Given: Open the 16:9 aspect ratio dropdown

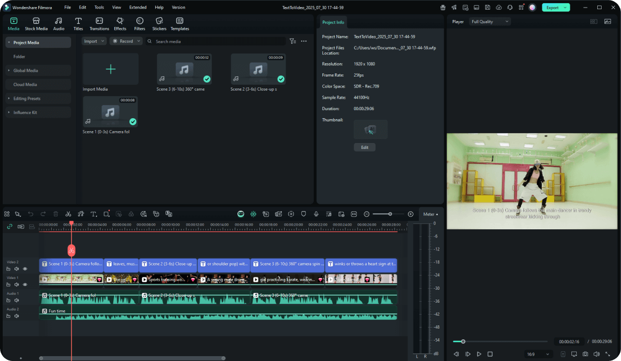Looking at the screenshot, I should (x=538, y=354).
